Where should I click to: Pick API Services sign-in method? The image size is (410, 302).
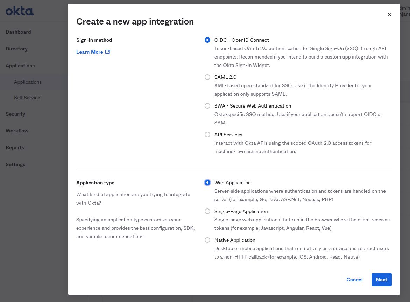(207, 135)
